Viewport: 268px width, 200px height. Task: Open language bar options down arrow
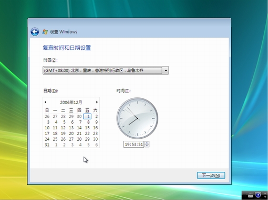(x=265, y=197)
